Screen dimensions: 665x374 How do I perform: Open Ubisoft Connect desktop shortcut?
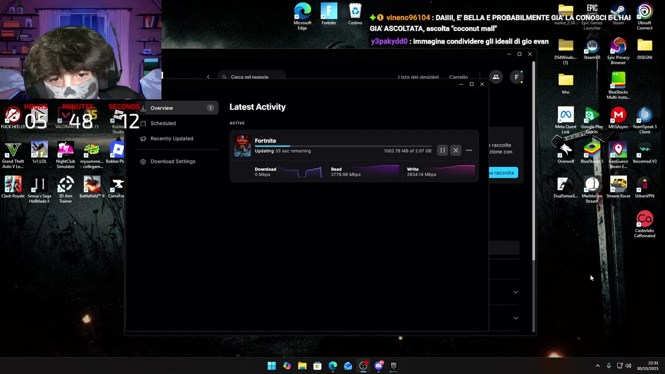point(645,17)
